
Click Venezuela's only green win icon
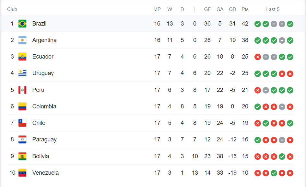pyautogui.click(x=274, y=173)
